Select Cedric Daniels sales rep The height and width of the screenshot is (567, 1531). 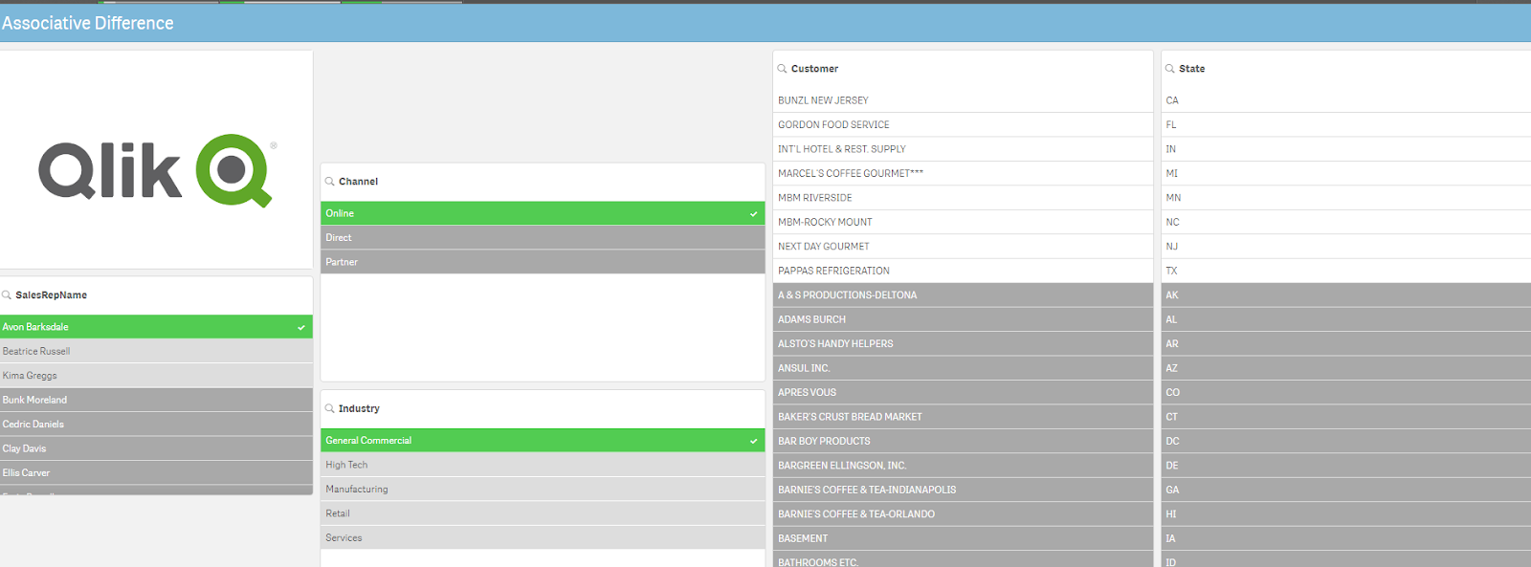tap(156, 425)
